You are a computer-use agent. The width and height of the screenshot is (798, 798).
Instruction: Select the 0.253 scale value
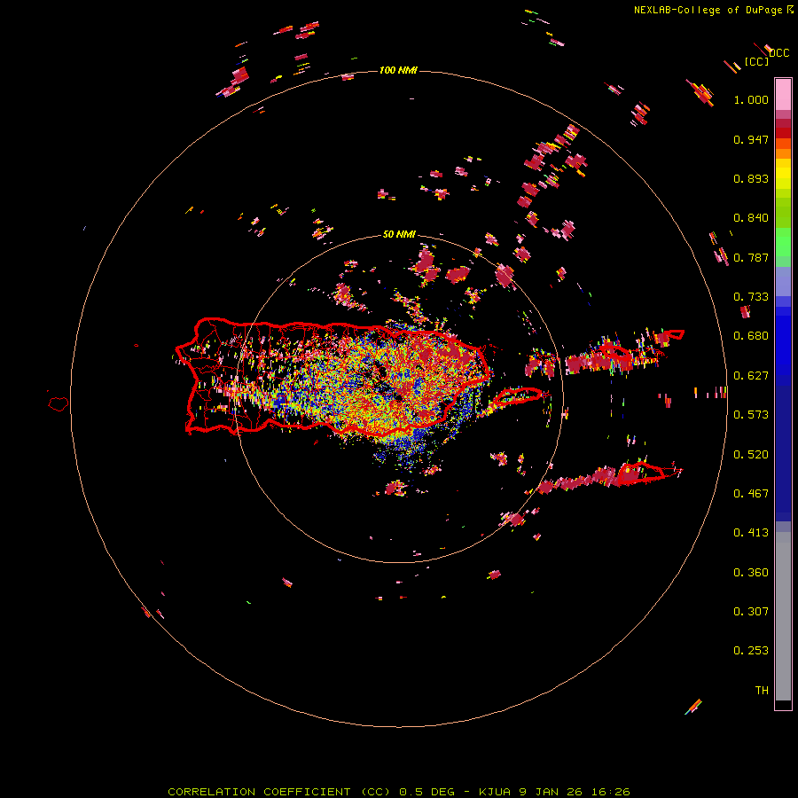coord(751,651)
